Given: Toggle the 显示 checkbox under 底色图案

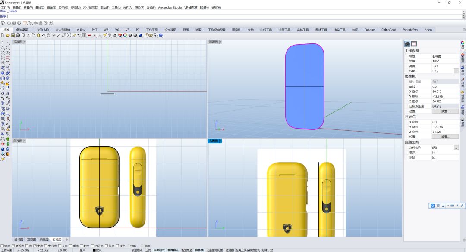Looking at the screenshot, I should [x=434, y=152].
